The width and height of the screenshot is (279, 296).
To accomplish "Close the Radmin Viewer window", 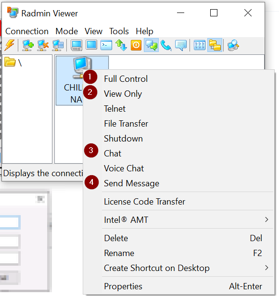I will pos(248,13).
